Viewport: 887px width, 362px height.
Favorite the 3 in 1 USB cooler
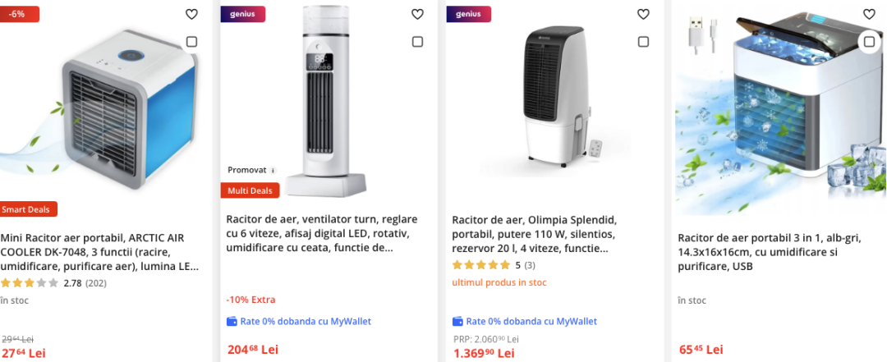pos(869,14)
